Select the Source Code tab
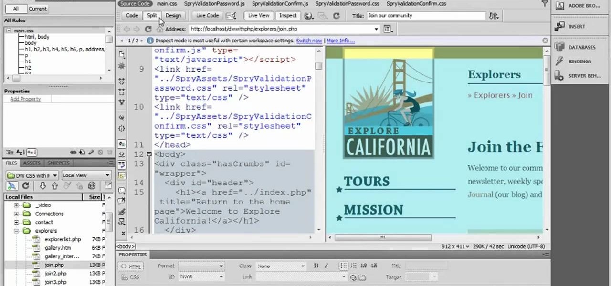 [135, 4]
